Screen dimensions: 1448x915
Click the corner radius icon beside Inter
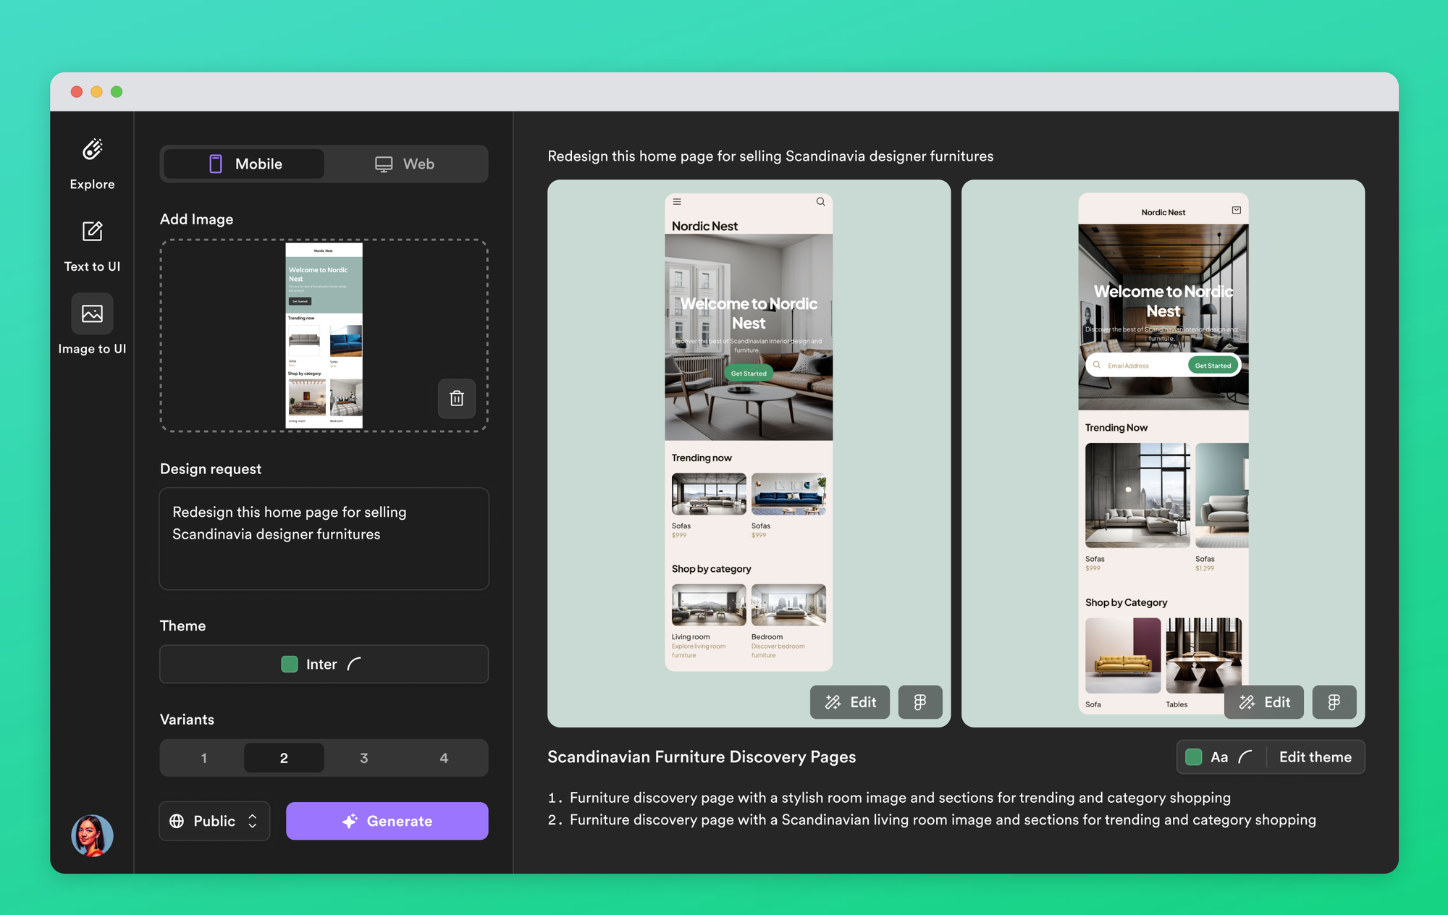pos(354,664)
